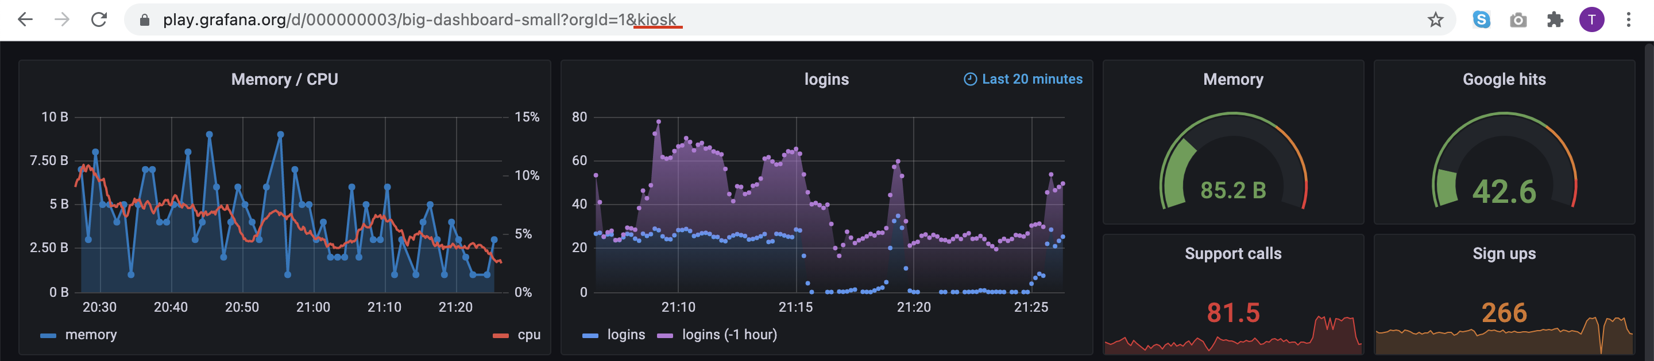Click the 21:00 tick on Memory / CPU axis
The width and height of the screenshot is (1654, 361).
click(x=312, y=307)
